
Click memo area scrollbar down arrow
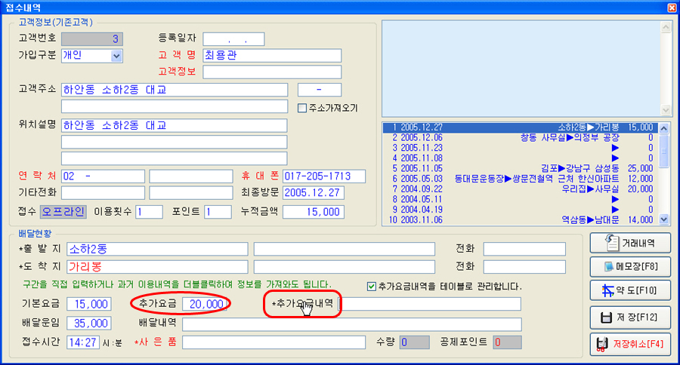666,110
